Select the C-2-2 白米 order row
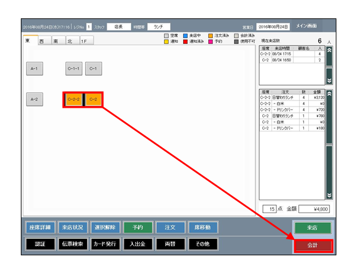This screenshot has width=356, height=270. click(x=292, y=103)
